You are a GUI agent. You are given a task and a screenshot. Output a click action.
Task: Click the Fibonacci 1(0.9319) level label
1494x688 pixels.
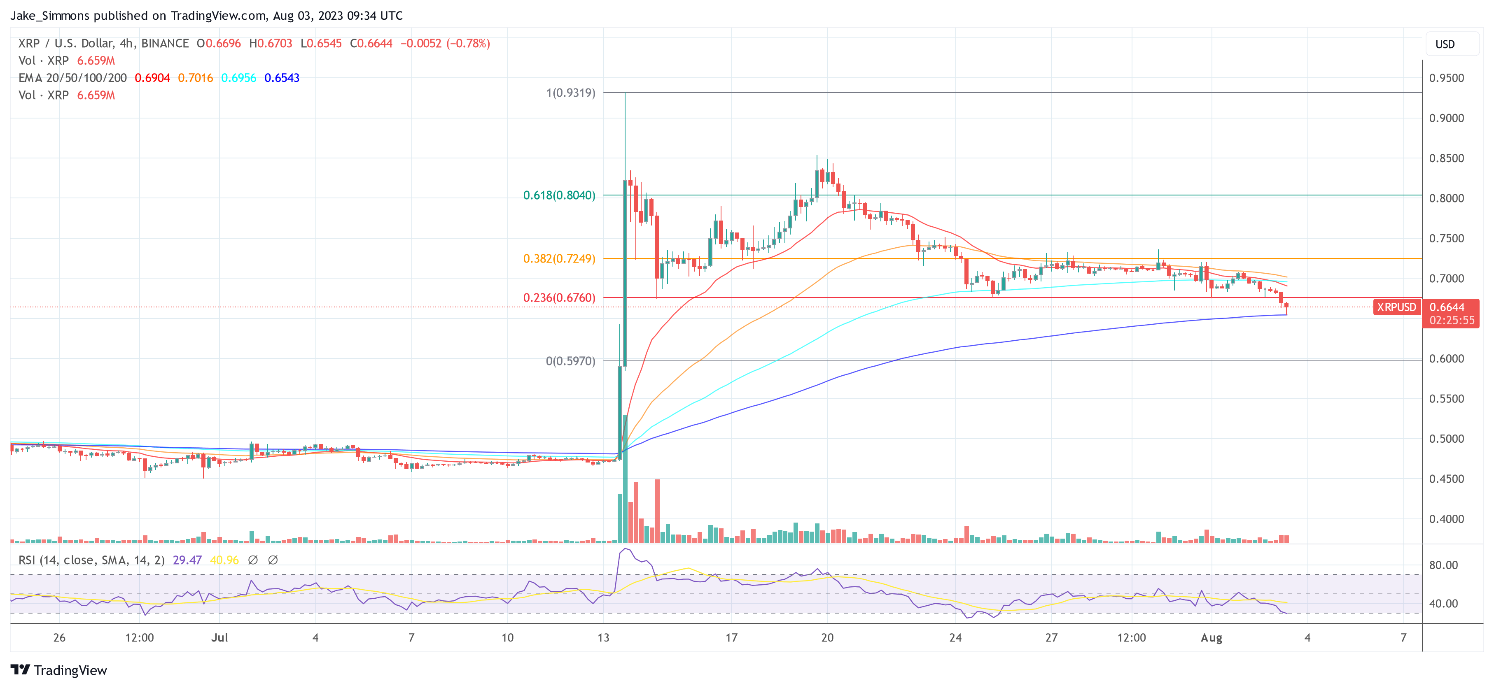[571, 93]
